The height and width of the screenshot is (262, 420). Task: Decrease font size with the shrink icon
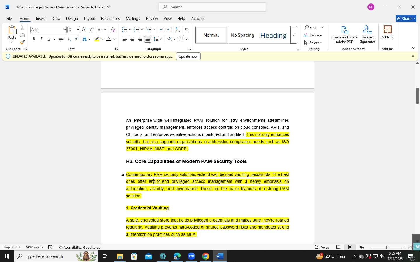point(92,30)
